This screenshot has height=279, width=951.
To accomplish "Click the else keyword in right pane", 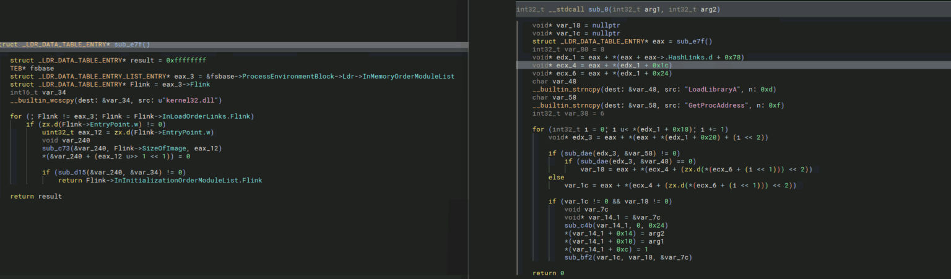I will (556, 178).
